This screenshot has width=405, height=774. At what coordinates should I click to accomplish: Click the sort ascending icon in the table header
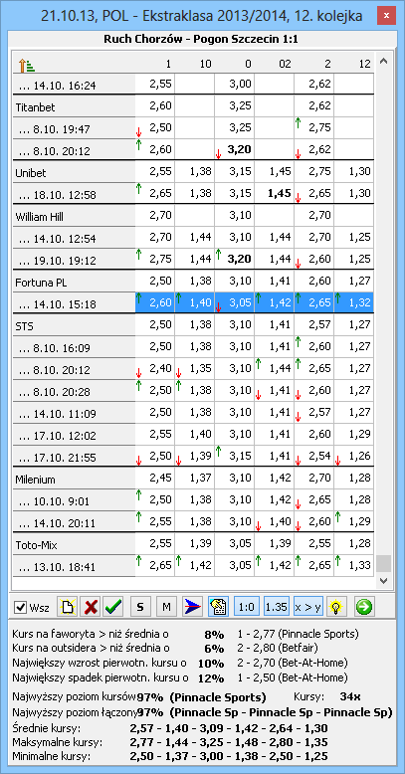coord(27,65)
